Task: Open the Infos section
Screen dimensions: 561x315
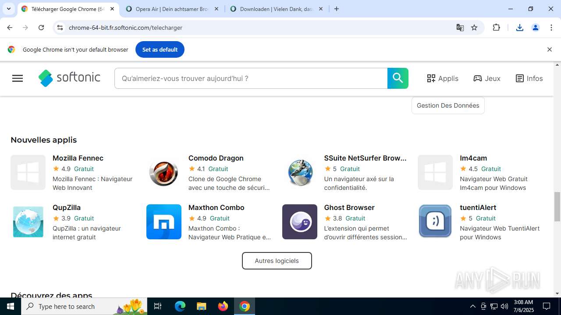Action: (529, 78)
